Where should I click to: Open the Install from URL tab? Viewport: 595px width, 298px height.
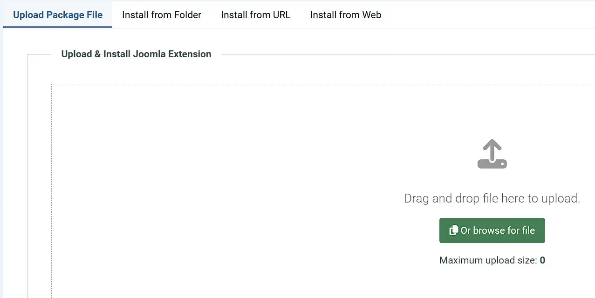click(x=255, y=14)
